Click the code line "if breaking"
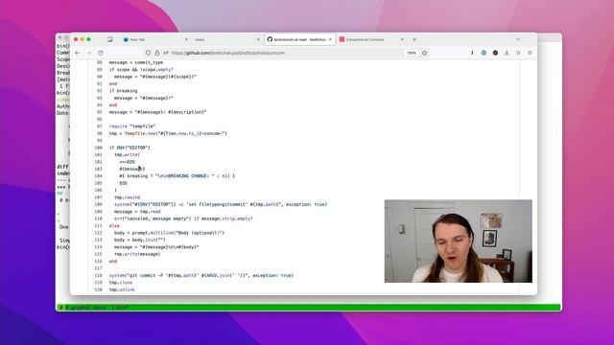Viewport: 614px width, 345px height. [x=124, y=91]
